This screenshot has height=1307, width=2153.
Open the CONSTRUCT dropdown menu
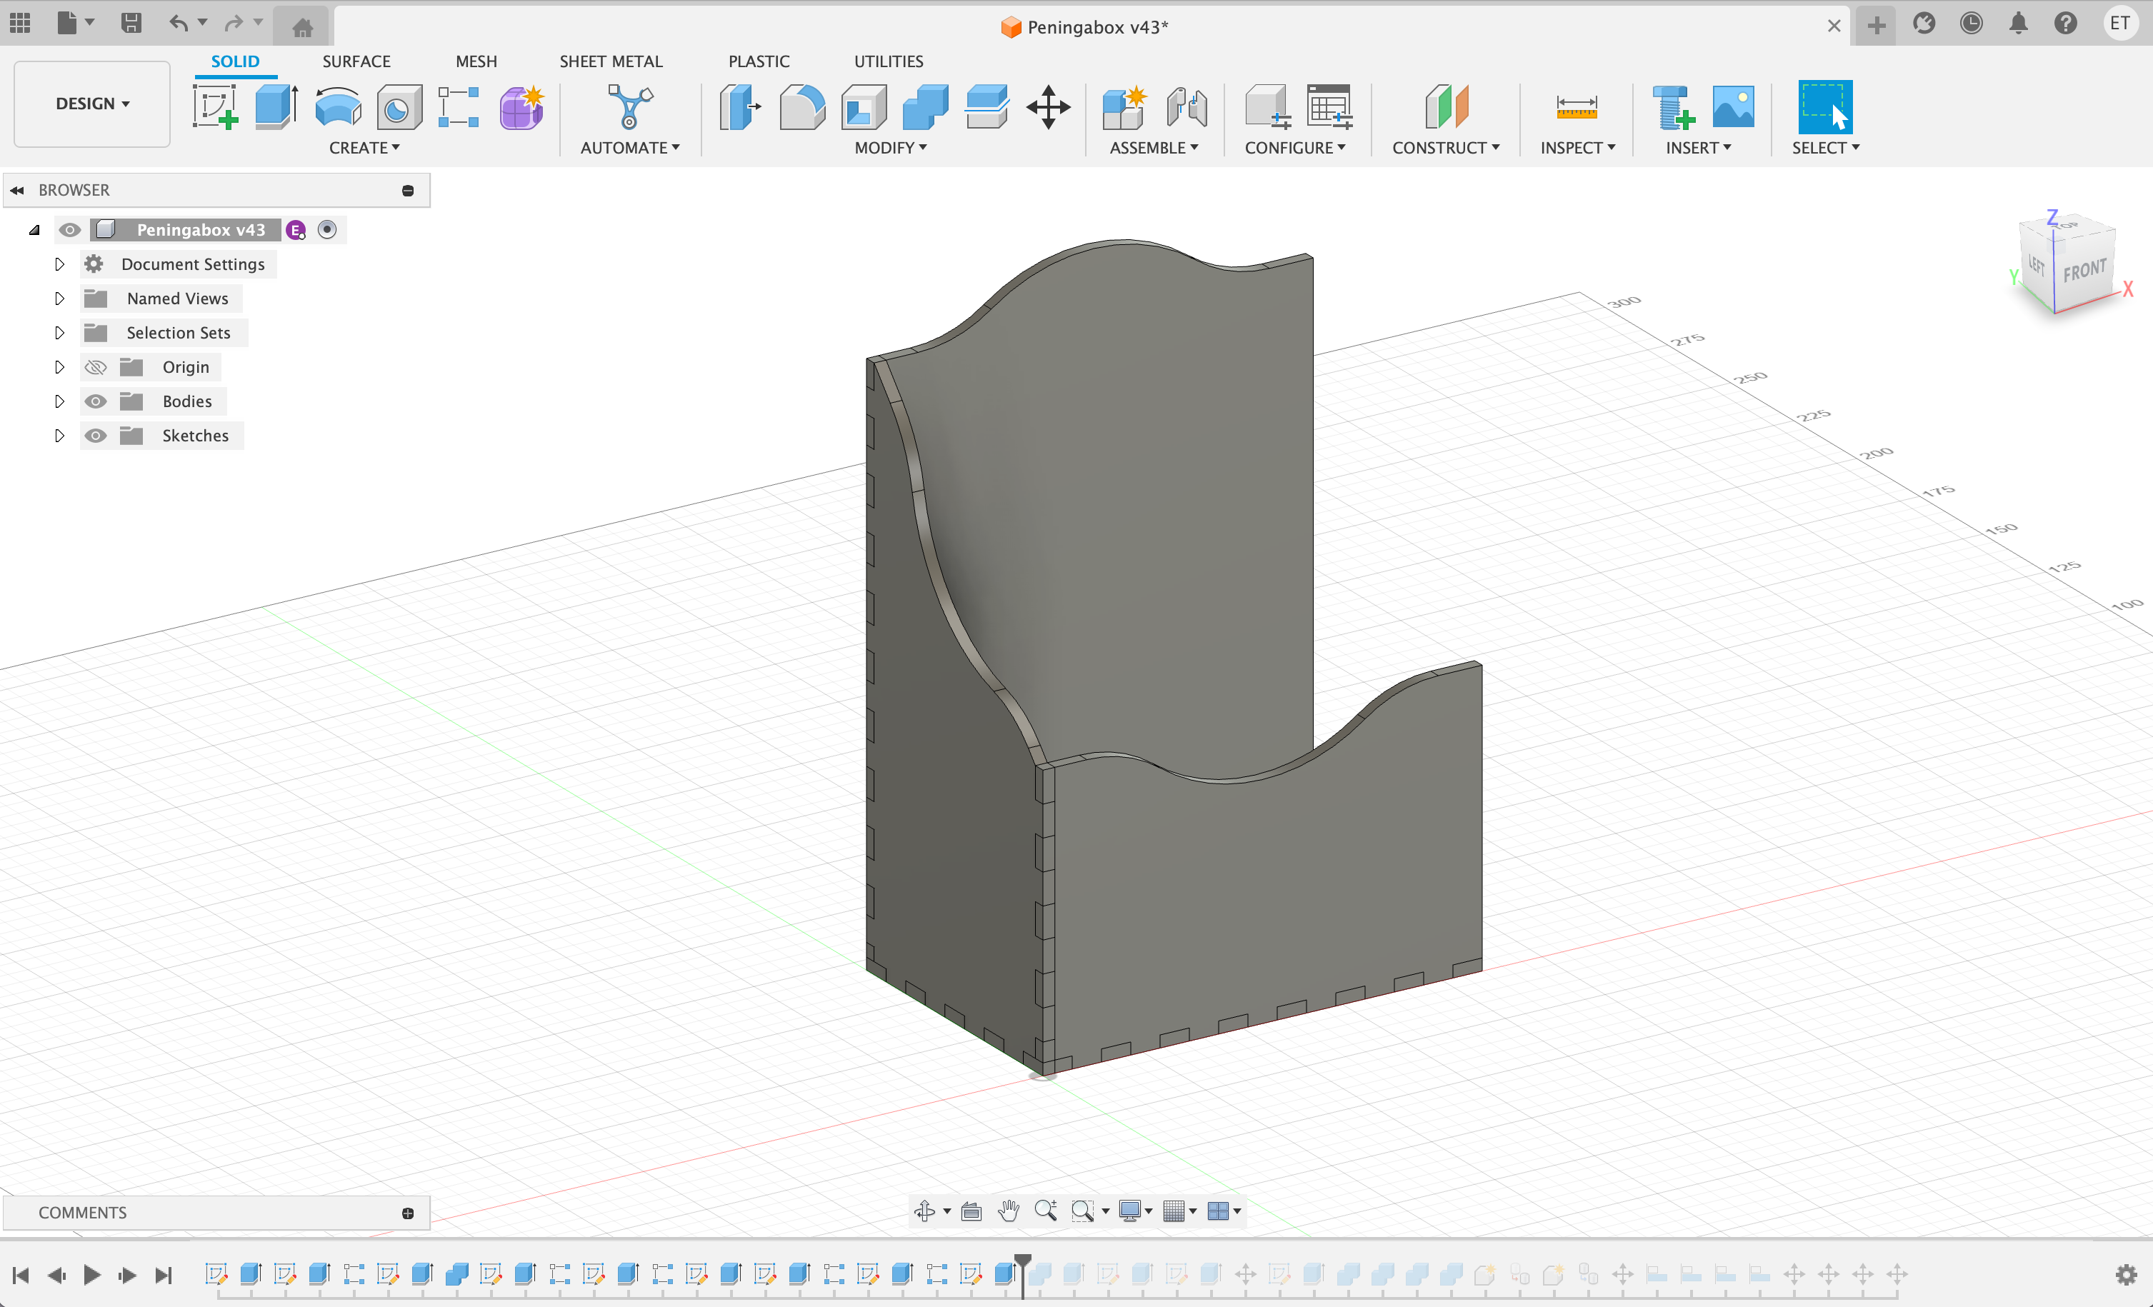coord(1446,148)
